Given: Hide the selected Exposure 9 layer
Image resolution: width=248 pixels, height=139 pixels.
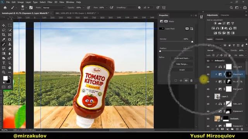Looking at the screenshot, I should point(208,74).
